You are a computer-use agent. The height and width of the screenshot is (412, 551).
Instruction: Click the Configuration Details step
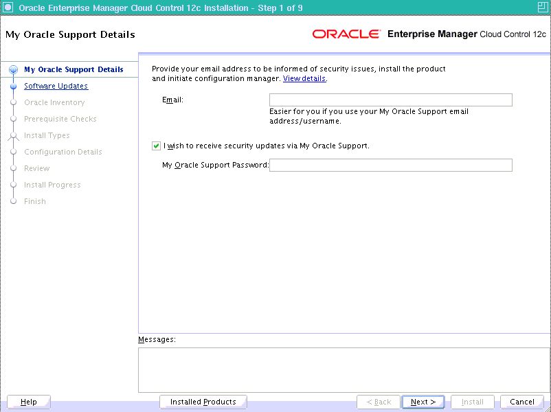63,152
